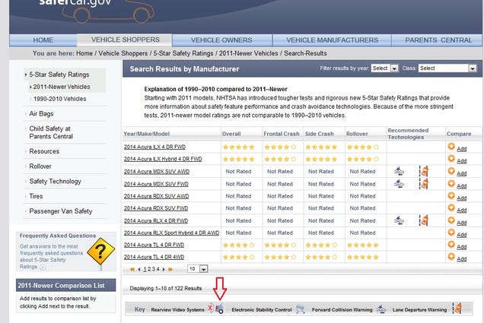Click Lane Departure Warning icon for MDX FWD
The height and width of the screenshot is (323, 484).
(x=424, y=184)
